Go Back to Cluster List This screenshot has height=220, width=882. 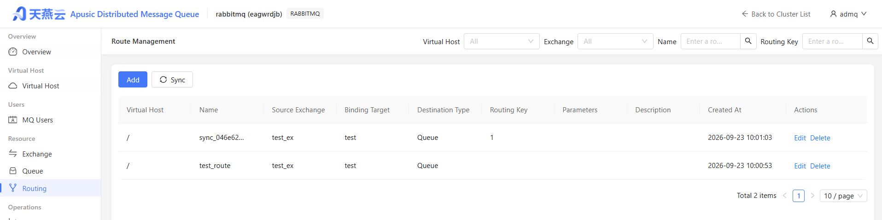pyautogui.click(x=776, y=14)
